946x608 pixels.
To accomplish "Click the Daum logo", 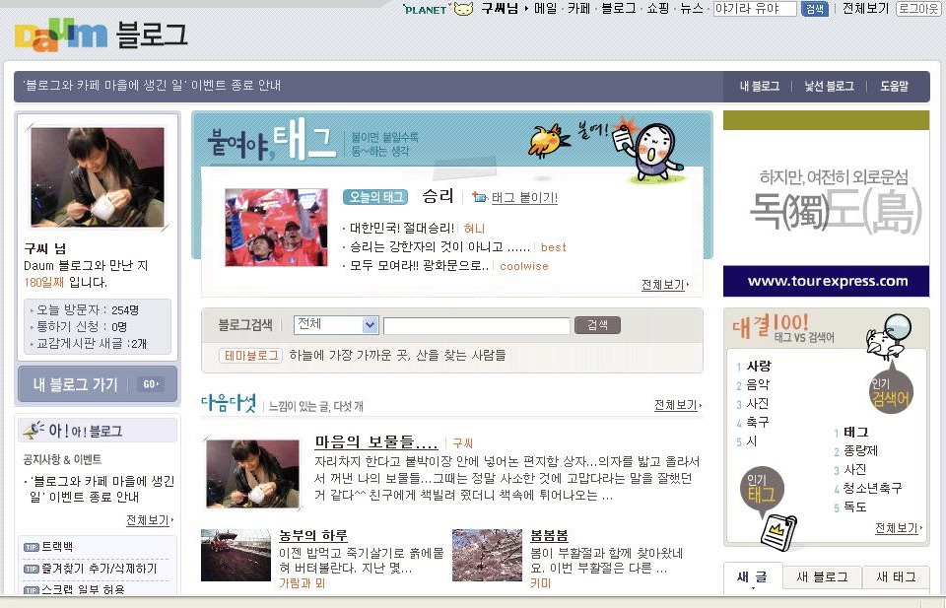I will click(60, 35).
